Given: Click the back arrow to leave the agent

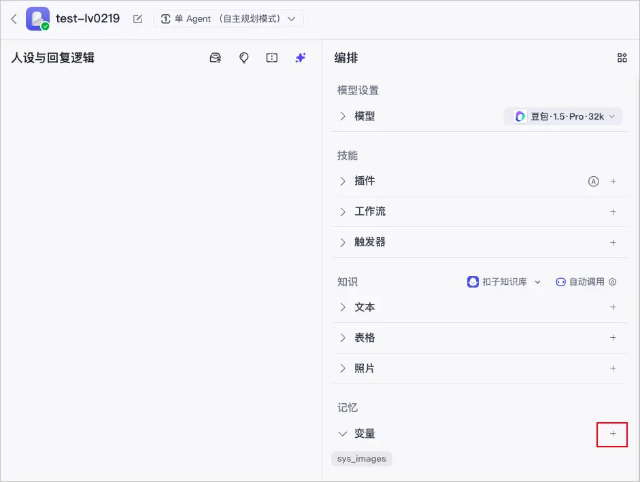Looking at the screenshot, I should [x=14, y=19].
